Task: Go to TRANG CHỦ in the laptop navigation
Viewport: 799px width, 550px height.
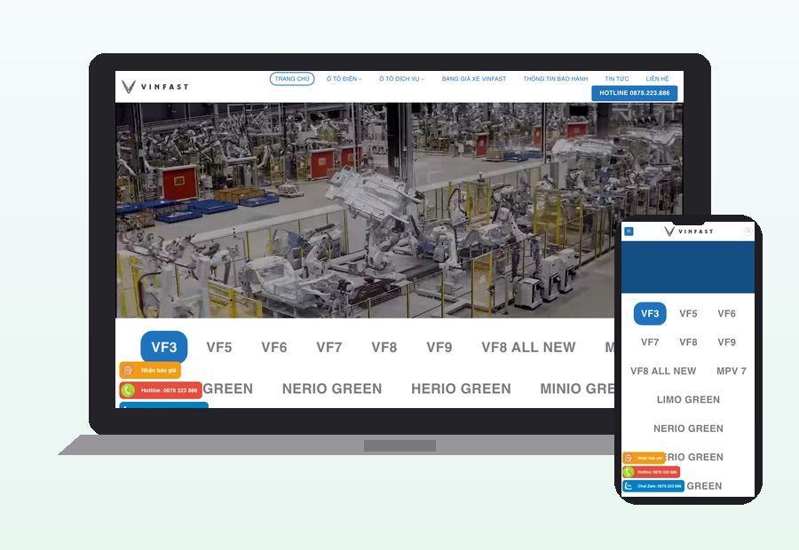Action: 292,79
